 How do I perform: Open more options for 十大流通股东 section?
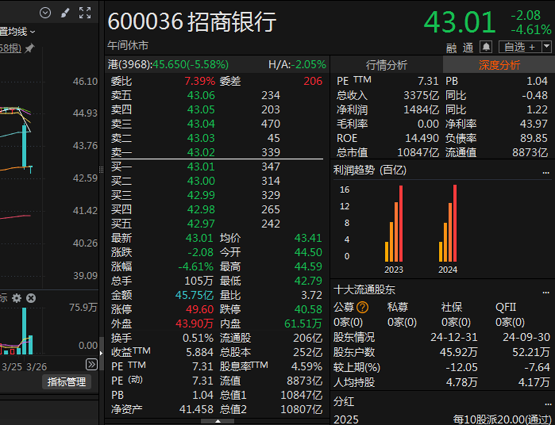[x=546, y=292]
